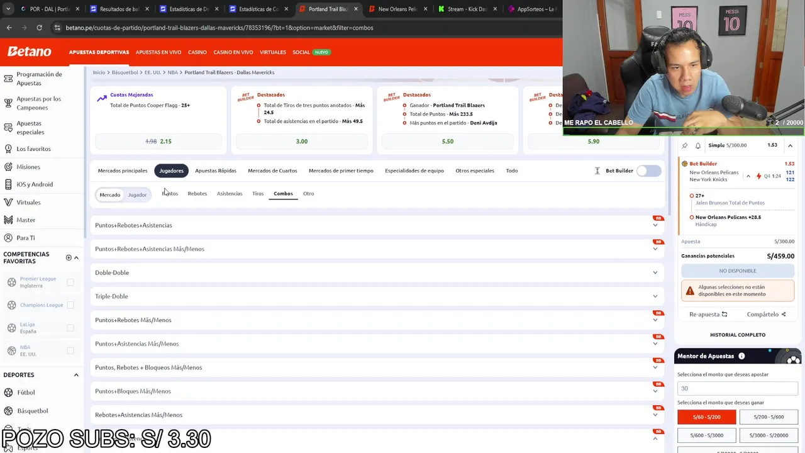The image size is (805, 453).
Task: Open the site information icon in address bar
Action: [58, 28]
